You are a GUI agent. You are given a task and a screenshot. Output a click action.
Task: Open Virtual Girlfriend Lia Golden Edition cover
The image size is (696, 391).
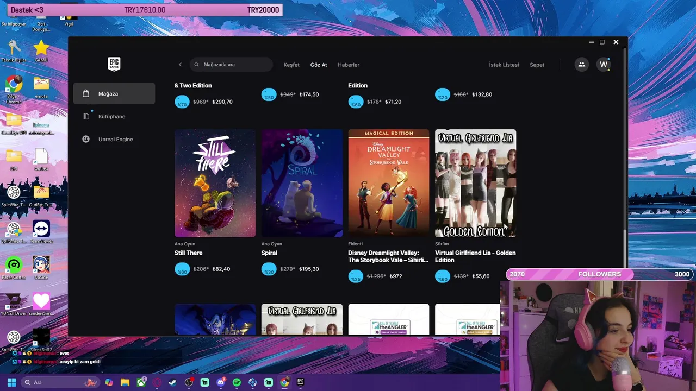pyautogui.click(x=475, y=183)
